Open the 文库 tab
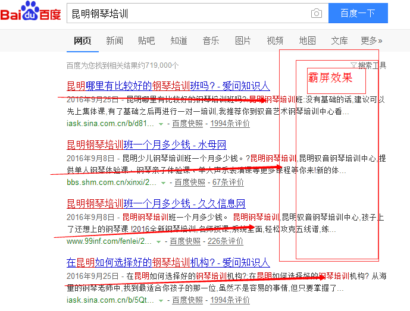This screenshot has width=410, height=311. click(339, 41)
